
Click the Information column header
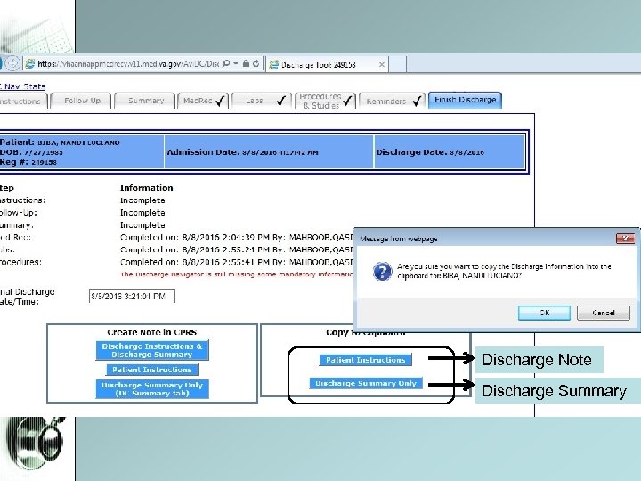pyautogui.click(x=146, y=188)
